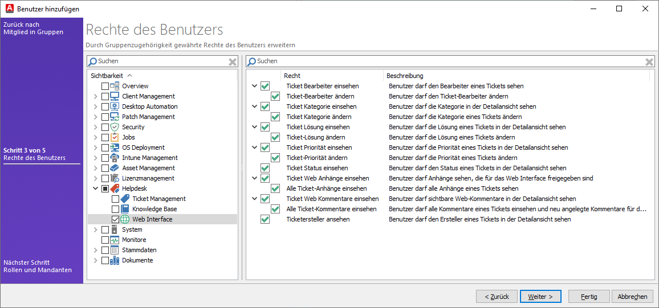Image resolution: width=659 pixels, height=308 pixels.
Task: Click the Client Management monitor icon
Action: pyautogui.click(x=115, y=96)
